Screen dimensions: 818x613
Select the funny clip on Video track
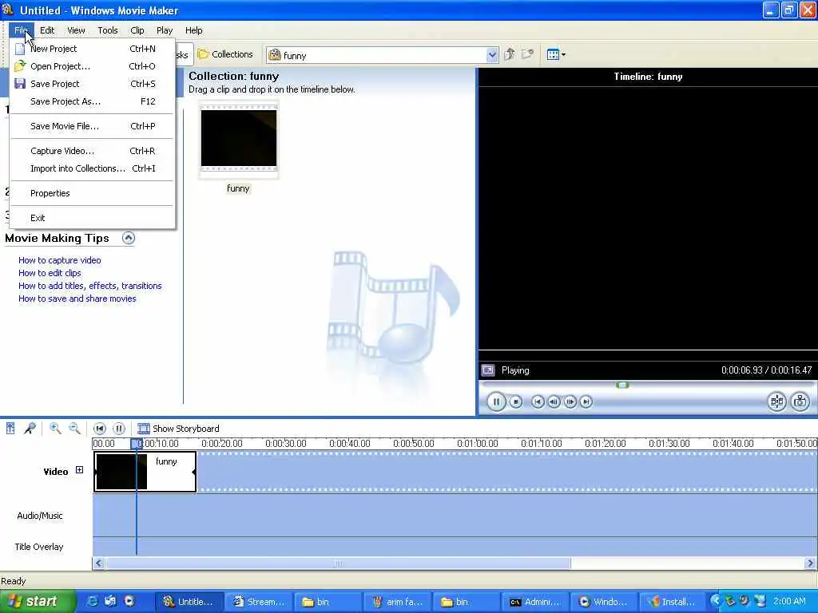145,472
